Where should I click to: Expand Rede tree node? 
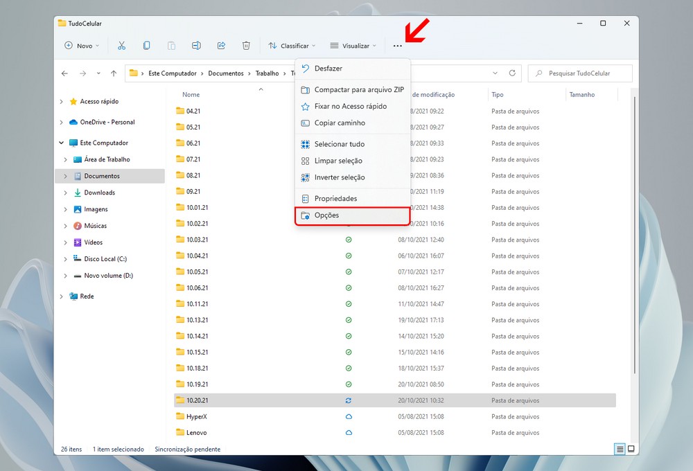pyautogui.click(x=61, y=296)
